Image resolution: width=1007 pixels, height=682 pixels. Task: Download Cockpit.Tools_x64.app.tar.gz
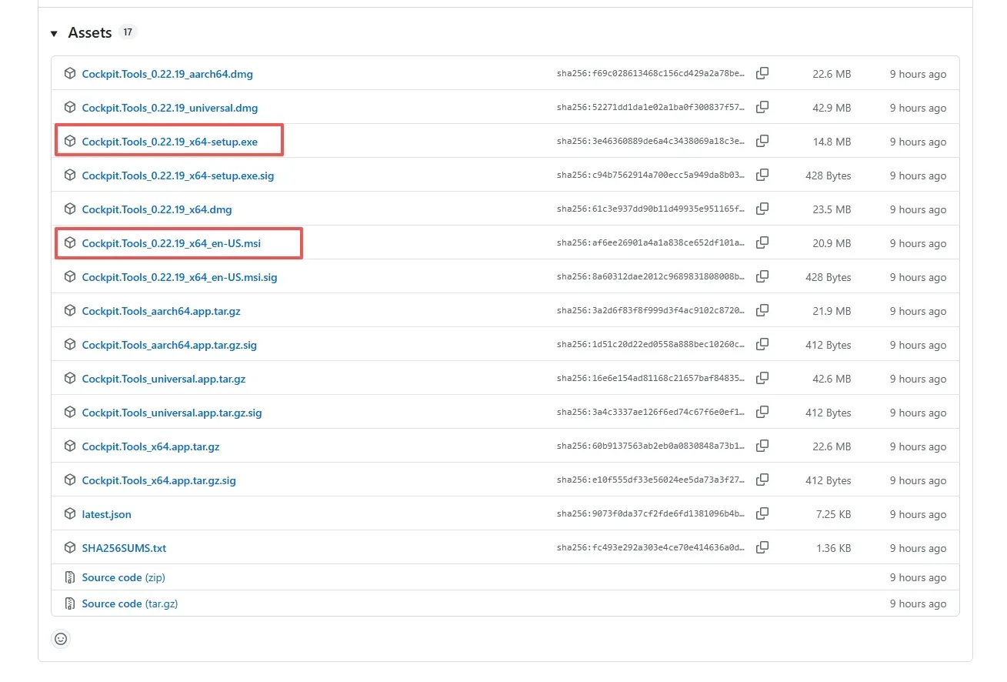click(151, 447)
